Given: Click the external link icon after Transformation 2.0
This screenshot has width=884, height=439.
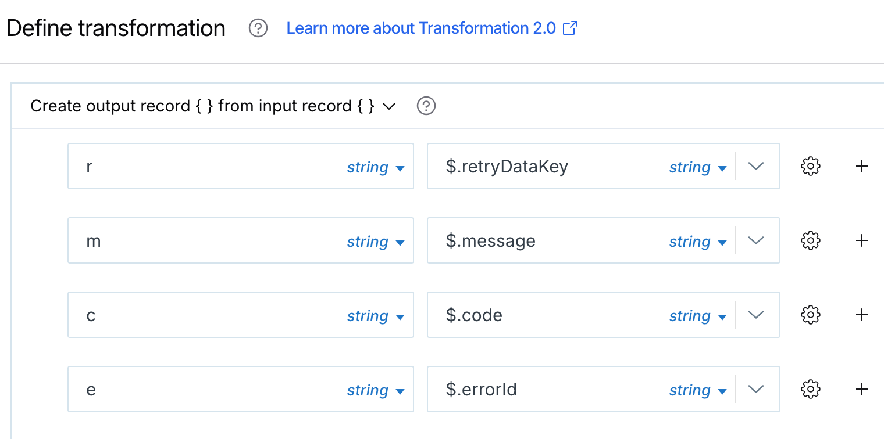Looking at the screenshot, I should (x=569, y=28).
